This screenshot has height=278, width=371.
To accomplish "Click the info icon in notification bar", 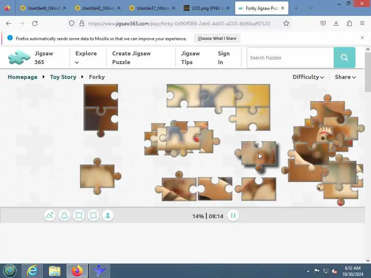I will click(x=10, y=38).
